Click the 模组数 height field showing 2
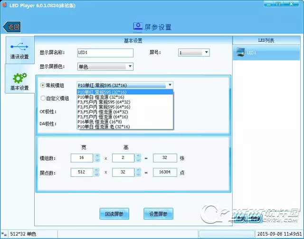This screenshot has width=304, height=239. (123, 158)
